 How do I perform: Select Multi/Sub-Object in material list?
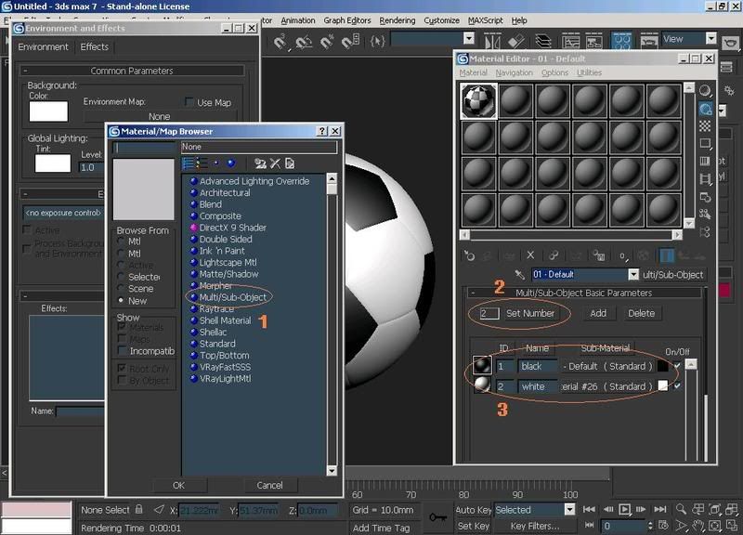point(233,297)
